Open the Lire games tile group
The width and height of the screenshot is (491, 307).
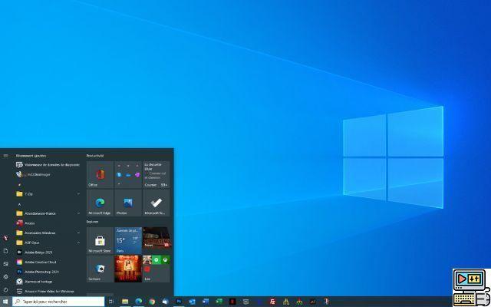(x=156, y=269)
